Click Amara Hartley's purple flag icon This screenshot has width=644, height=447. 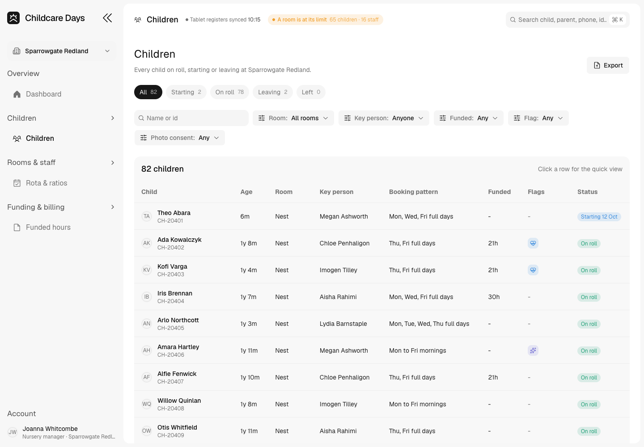coord(533,350)
